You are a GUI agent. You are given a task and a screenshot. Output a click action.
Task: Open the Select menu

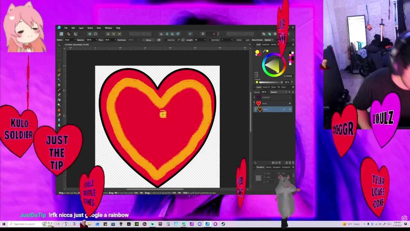90,28
